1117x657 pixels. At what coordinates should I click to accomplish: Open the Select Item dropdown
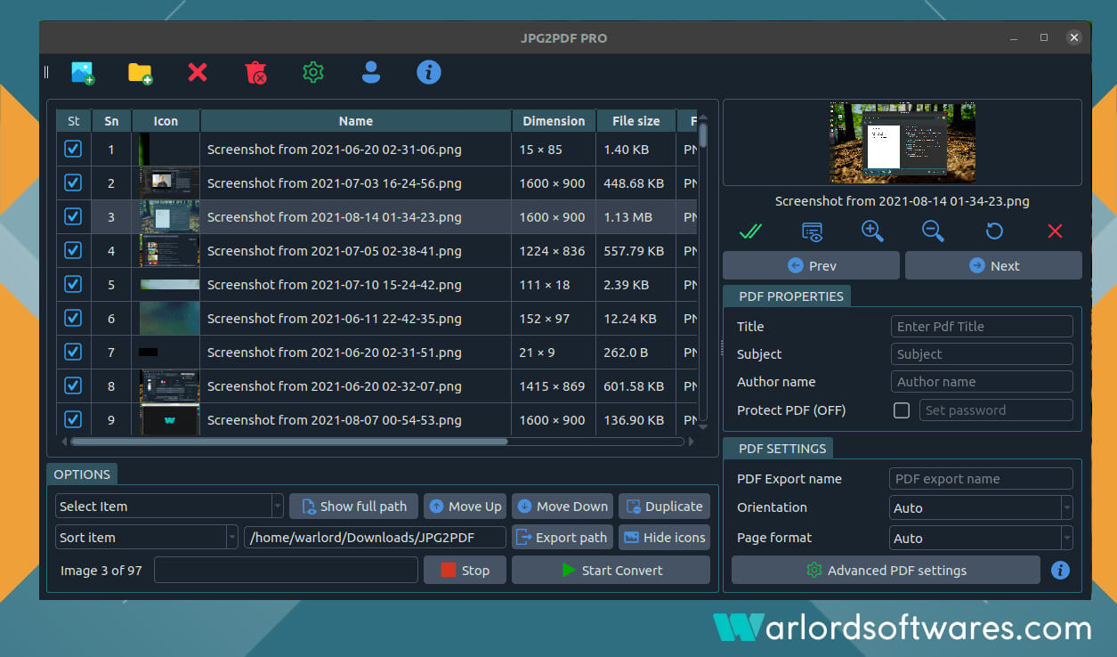169,507
